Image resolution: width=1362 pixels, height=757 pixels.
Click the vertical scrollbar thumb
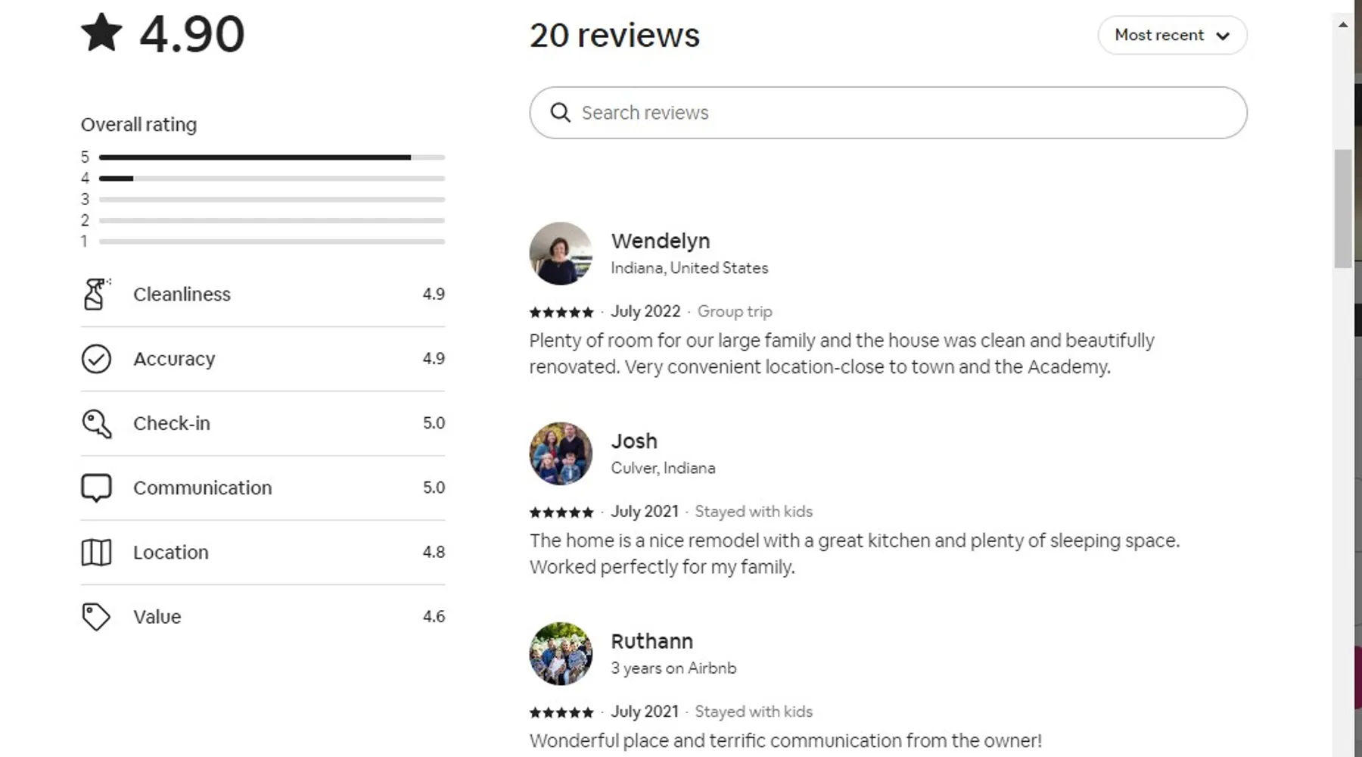point(1343,208)
